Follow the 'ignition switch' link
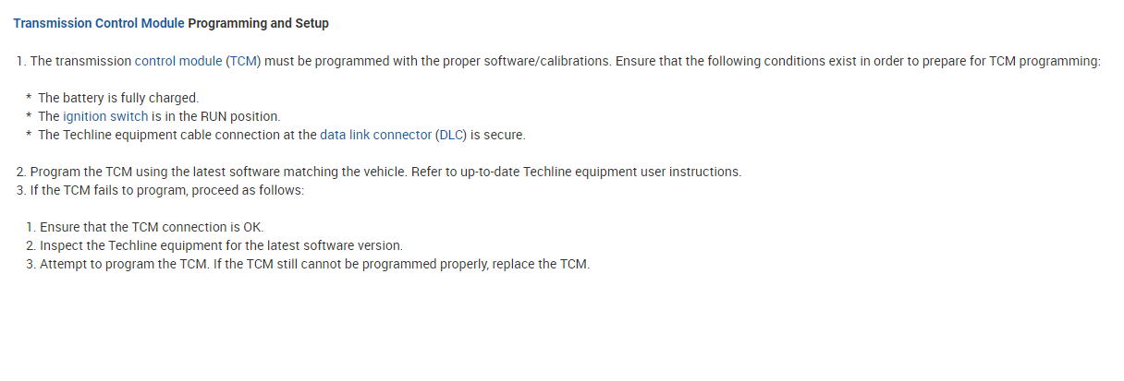This screenshot has height=381, width=1124. coord(105,116)
